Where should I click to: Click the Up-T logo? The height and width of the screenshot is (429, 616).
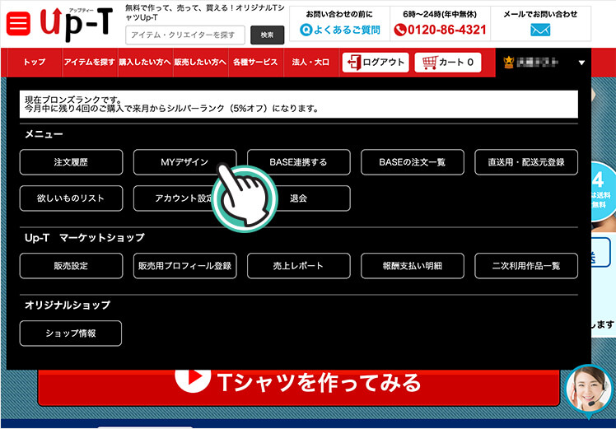[x=76, y=25]
